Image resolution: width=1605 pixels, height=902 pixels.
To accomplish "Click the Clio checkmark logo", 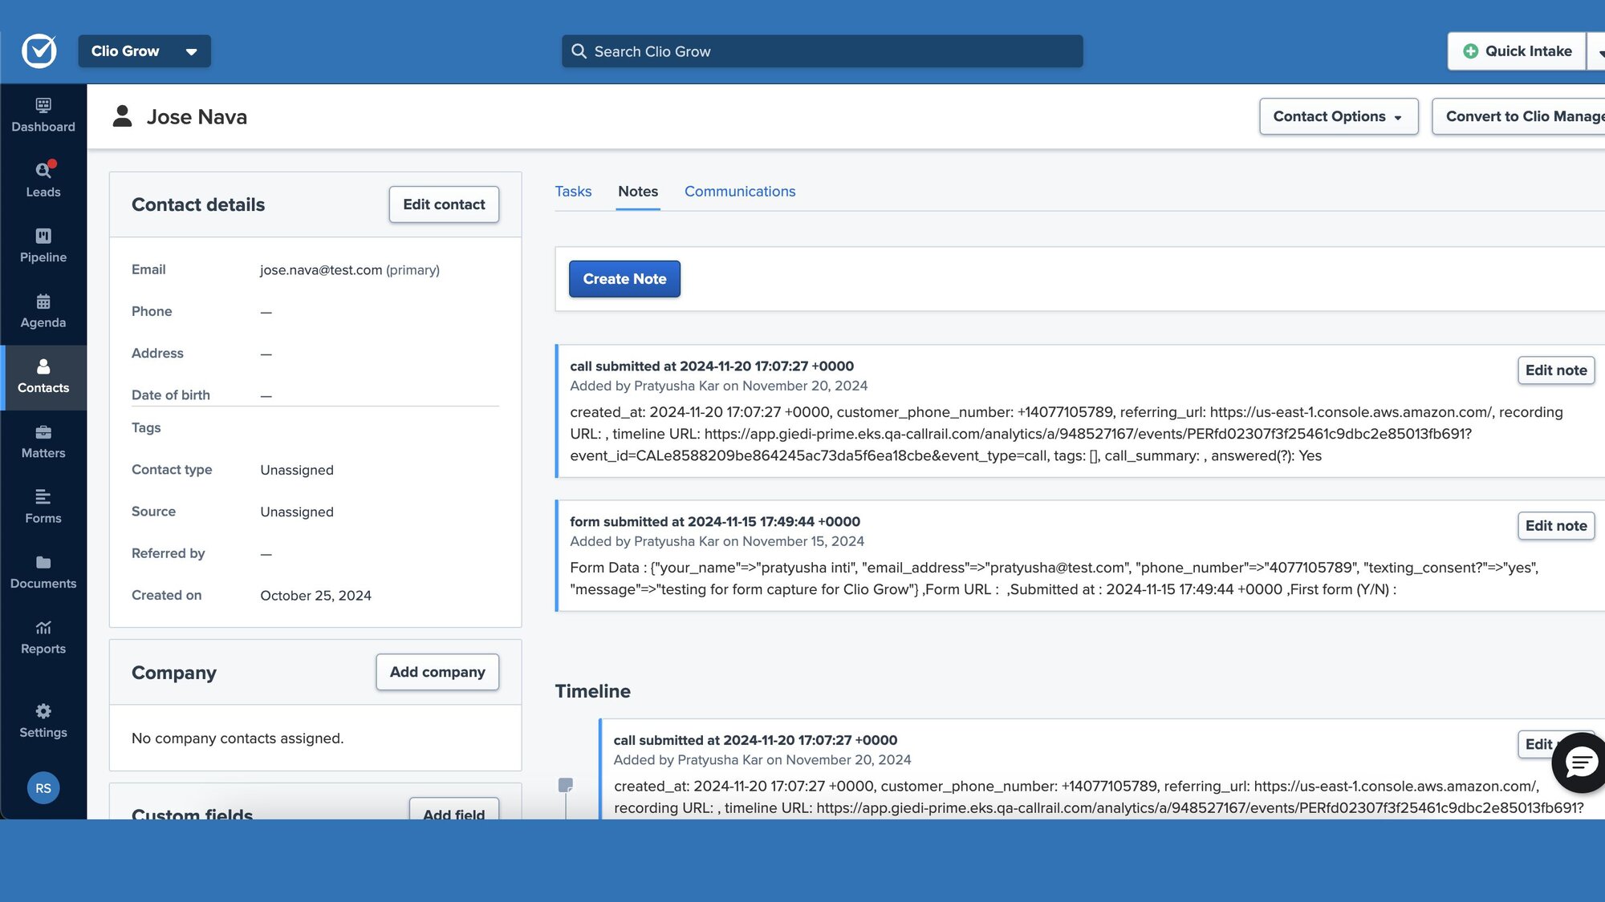I will (39, 51).
